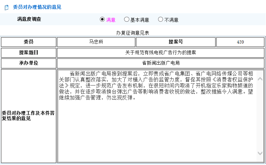266x165 pixels.
Task: Click the 委员 header cell
Action: click(x=29, y=42)
